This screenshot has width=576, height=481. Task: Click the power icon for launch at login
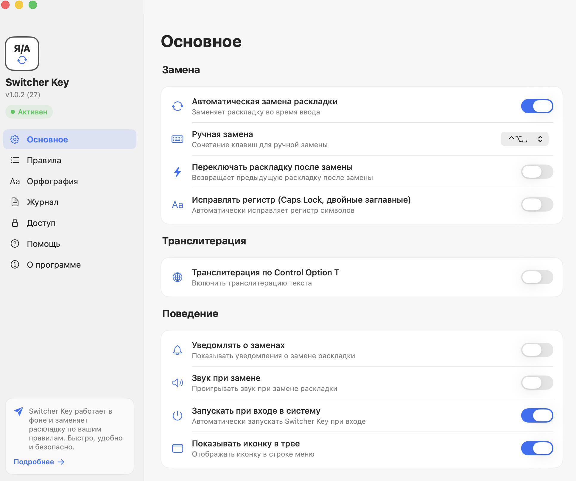178,415
